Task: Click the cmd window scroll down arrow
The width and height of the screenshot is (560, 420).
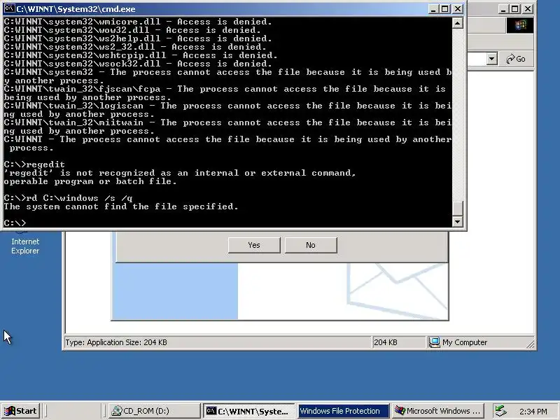Action: [x=458, y=221]
